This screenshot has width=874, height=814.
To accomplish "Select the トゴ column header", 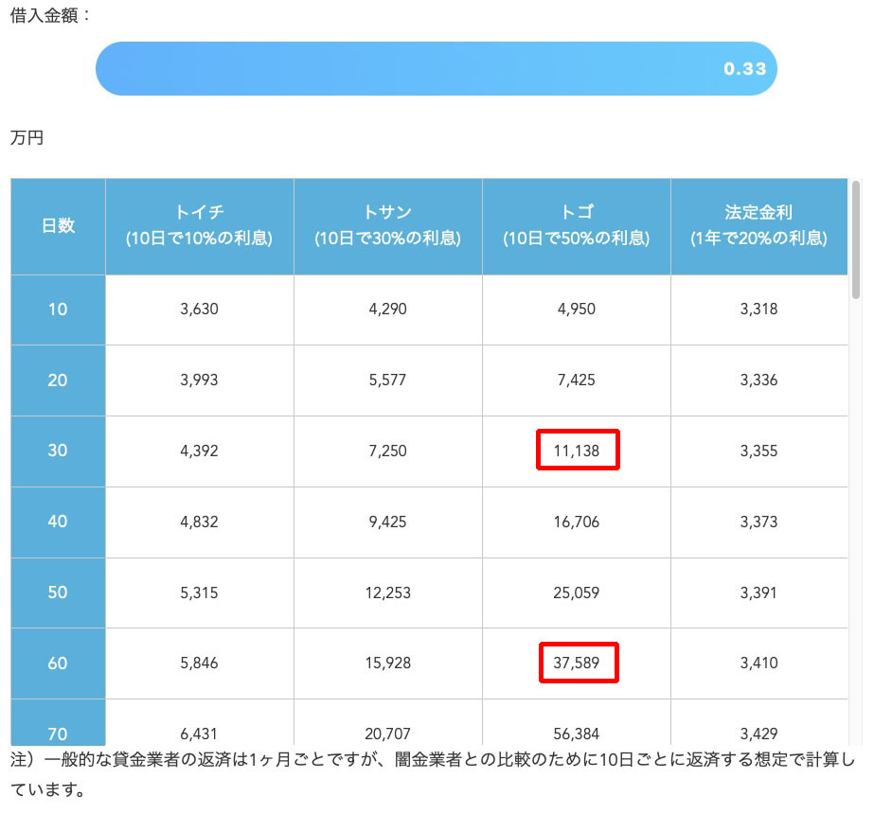I will pos(576,226).
